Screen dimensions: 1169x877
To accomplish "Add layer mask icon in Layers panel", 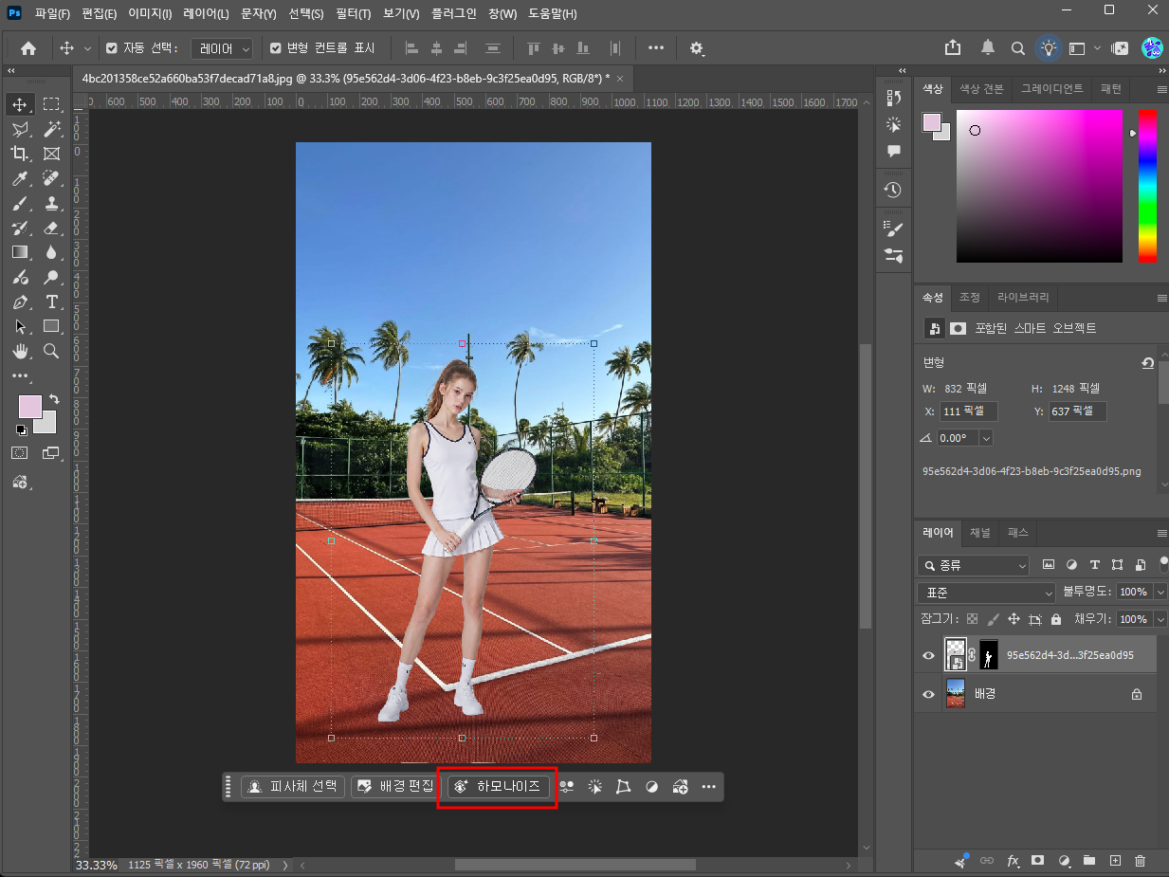I will pos(1038,861).
